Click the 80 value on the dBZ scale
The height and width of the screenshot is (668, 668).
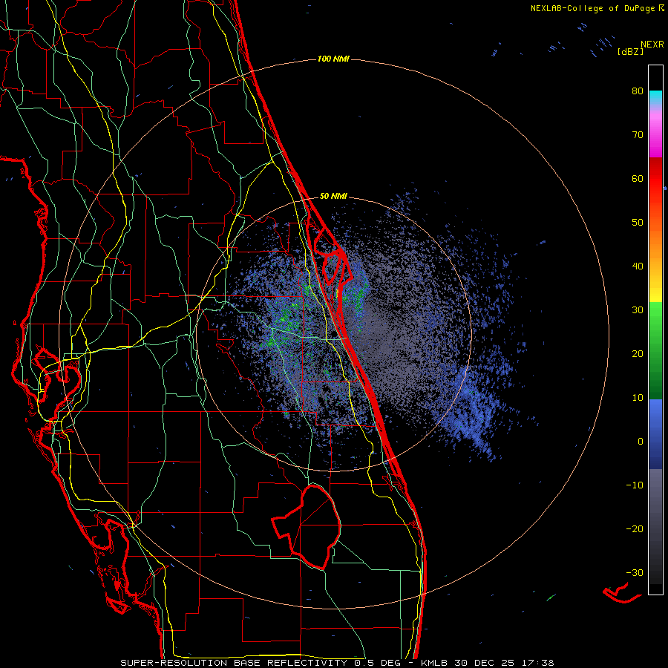638,91
